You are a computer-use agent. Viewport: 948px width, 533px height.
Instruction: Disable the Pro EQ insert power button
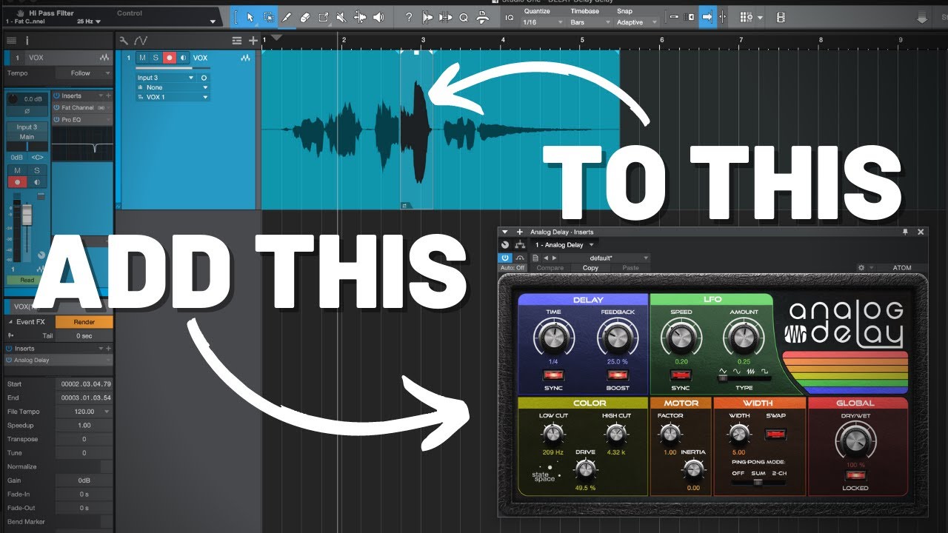pos(56,119)
